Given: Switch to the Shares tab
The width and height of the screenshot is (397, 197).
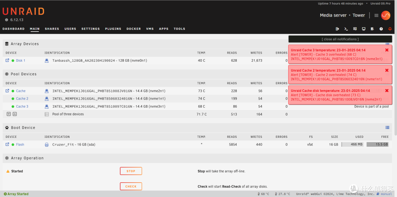Looking at the screenshot, I should [x=52, y=29].
